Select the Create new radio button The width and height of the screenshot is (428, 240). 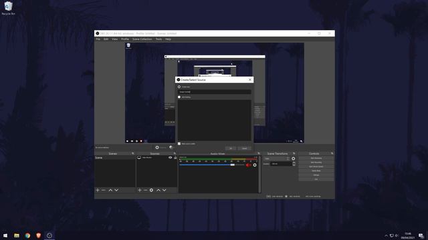[179, 87]
